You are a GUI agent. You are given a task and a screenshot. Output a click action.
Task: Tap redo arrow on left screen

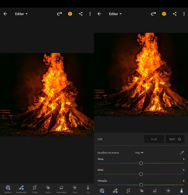pyautogui.click(x=60, y=14)
